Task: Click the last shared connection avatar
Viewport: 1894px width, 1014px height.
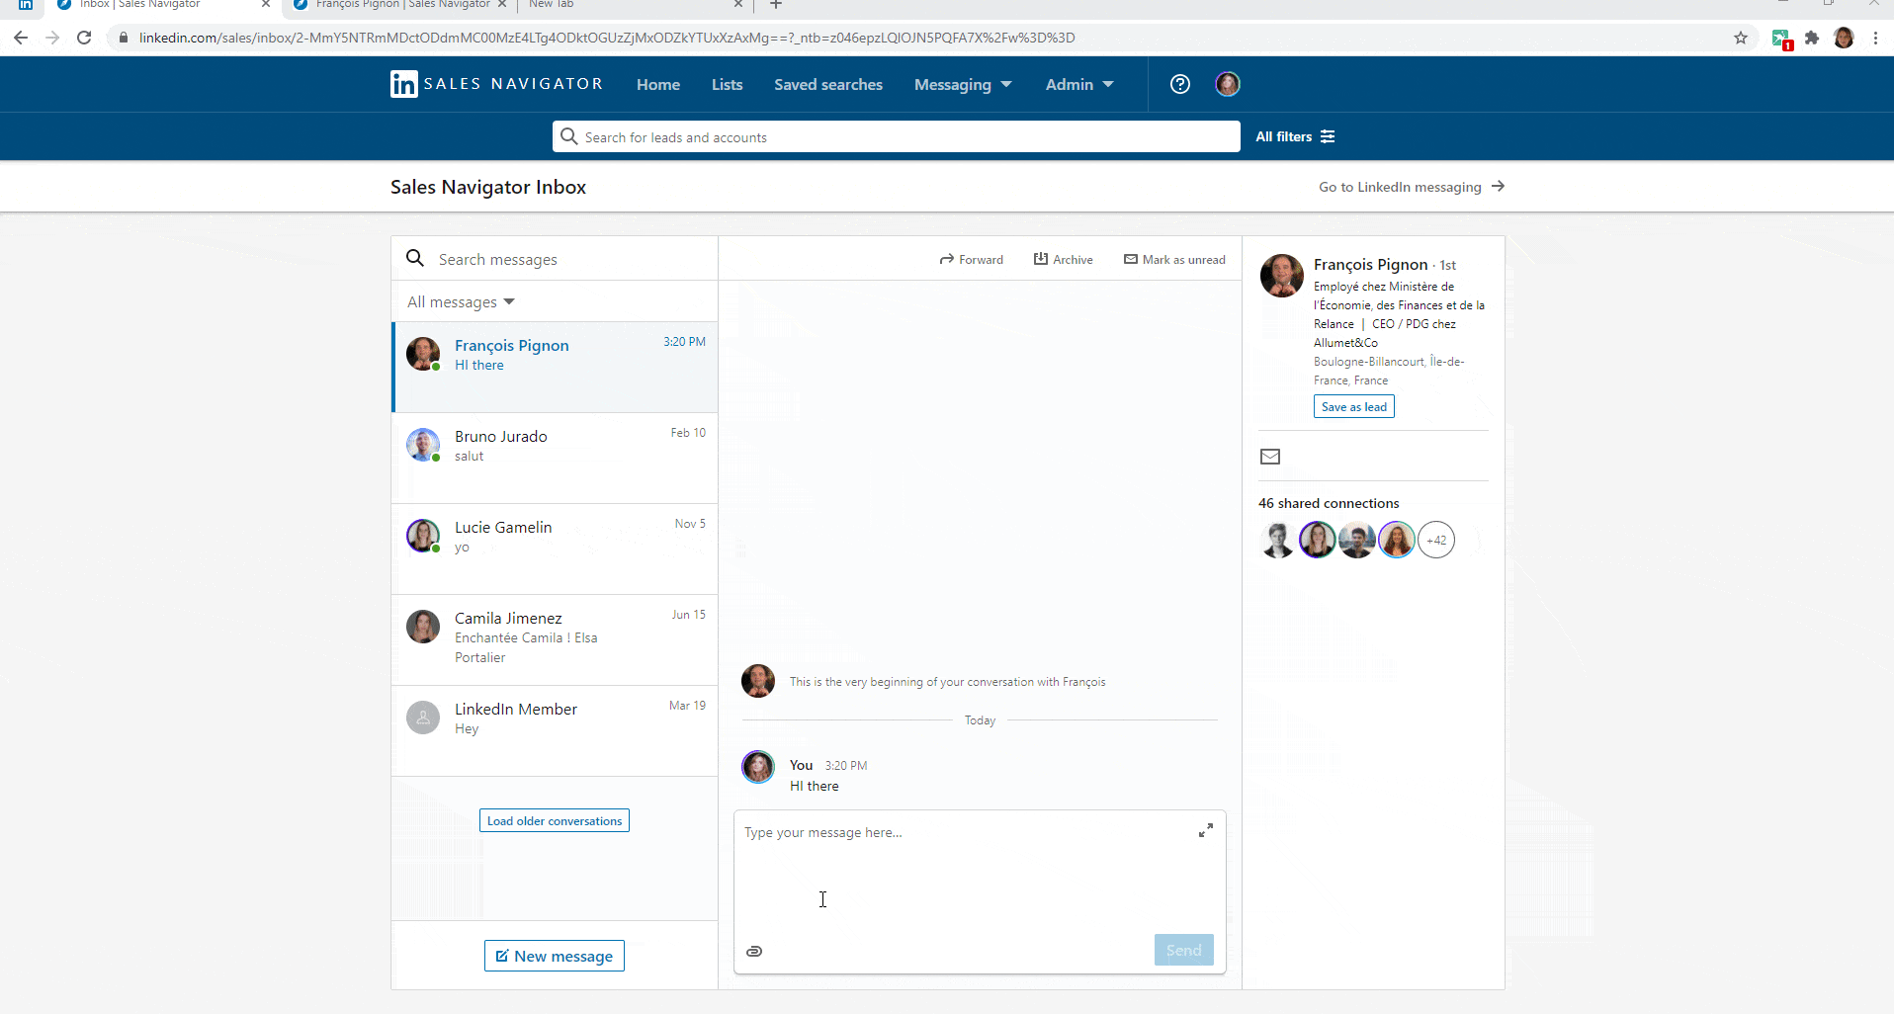Action: [x=1397, y=540]
